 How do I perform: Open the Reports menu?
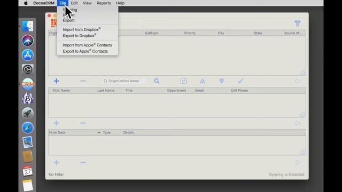[x=104, y=3]
